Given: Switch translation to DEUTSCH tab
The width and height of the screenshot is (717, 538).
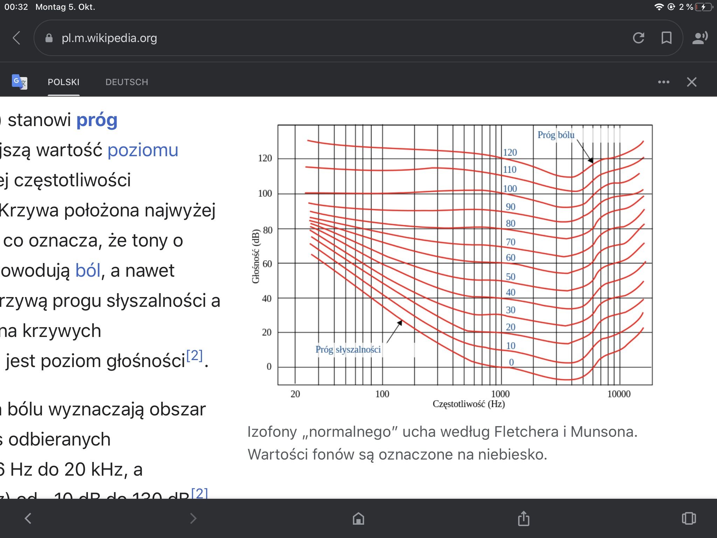Looking at the screenshot, I should (127, 82).
